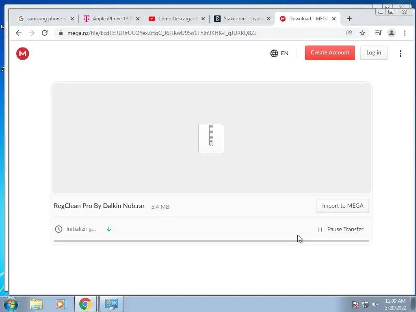Viewport: 416px width, 312px height.
Task: Pause the file transfer
Action: [x=341, y=229]
